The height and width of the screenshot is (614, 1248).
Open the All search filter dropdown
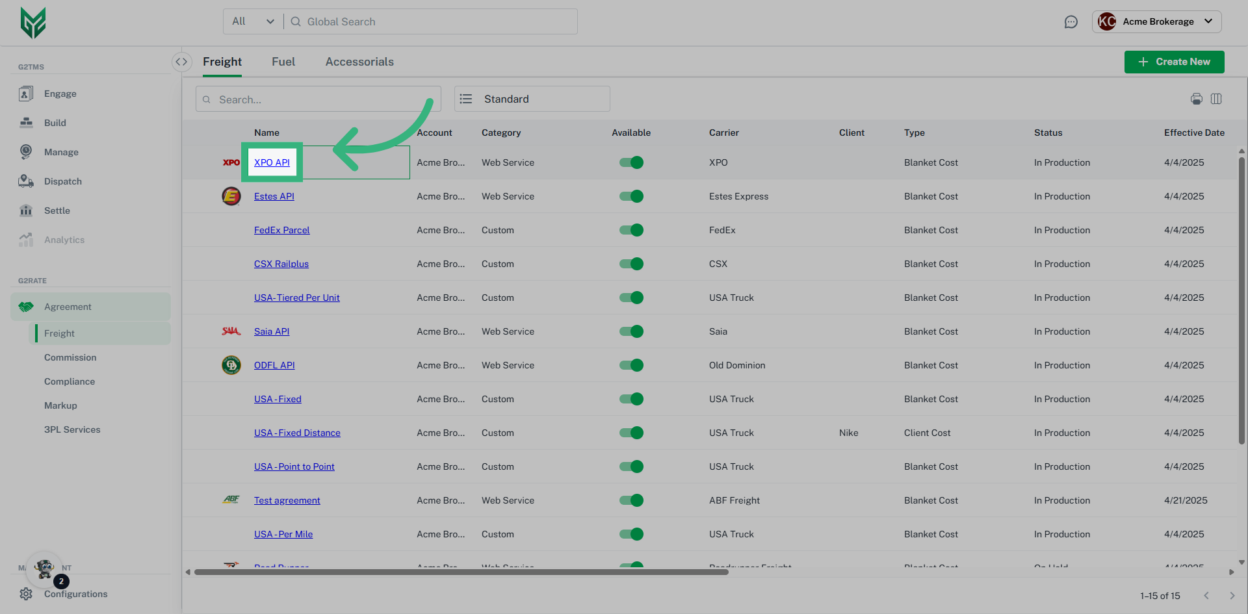click(253, 21)
